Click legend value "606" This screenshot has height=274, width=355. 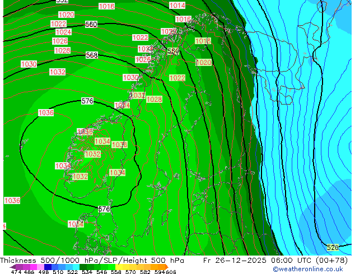pos(171,272)
